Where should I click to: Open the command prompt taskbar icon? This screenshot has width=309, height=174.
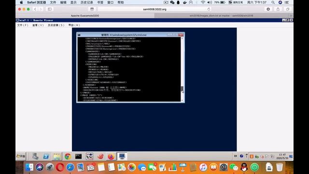[78, 157]
